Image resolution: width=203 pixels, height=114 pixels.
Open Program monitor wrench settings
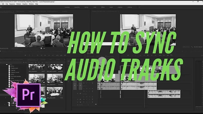coord(192,47)
